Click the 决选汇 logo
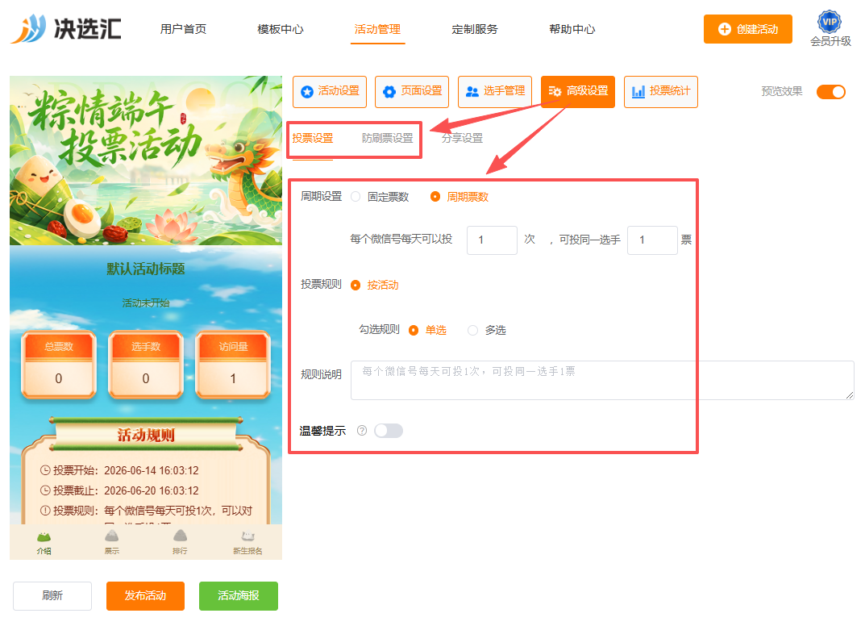 pos(66,29)
